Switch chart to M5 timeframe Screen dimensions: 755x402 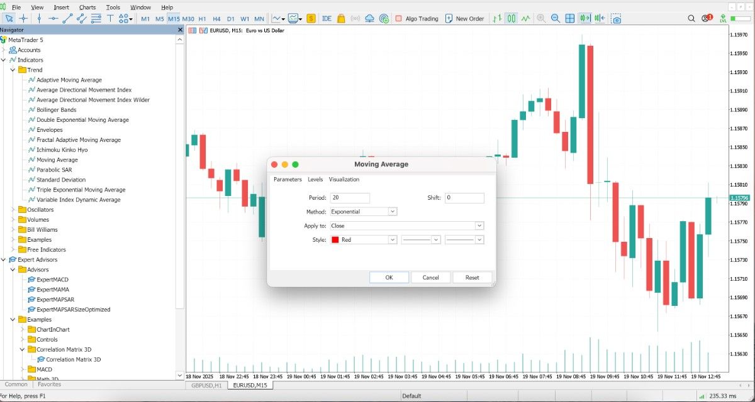point(160,19)
